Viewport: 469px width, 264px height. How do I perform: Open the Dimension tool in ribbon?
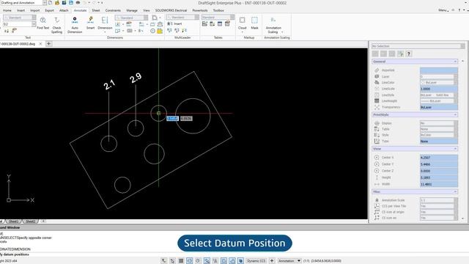pos(105,24)
